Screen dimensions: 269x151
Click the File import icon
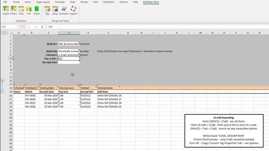click(x=29, y=10)
